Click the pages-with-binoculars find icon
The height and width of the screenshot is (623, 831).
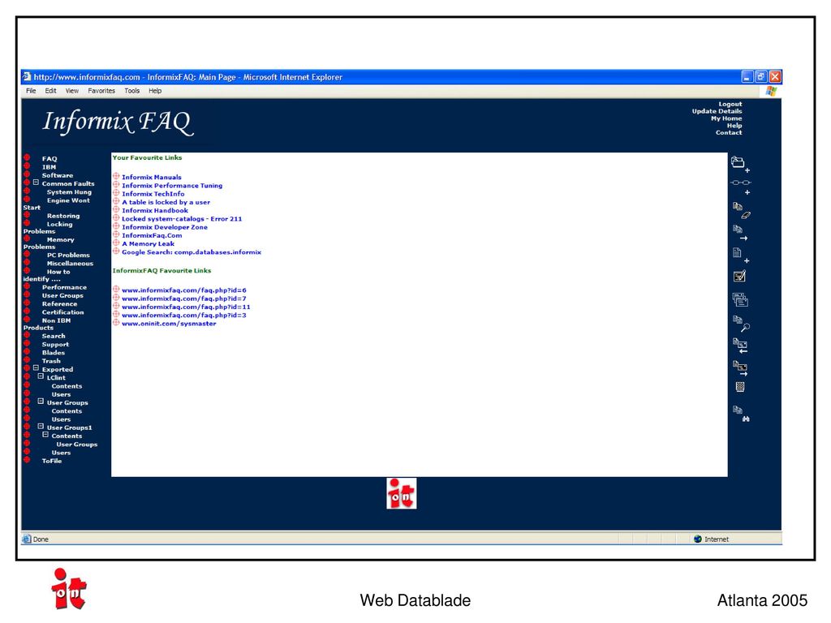click(741, 414)
